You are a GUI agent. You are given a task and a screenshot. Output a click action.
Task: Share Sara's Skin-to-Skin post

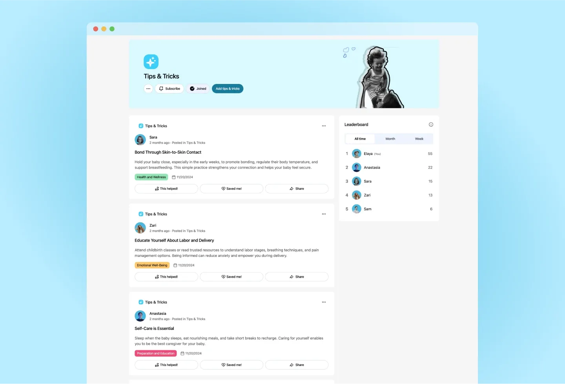297,189
